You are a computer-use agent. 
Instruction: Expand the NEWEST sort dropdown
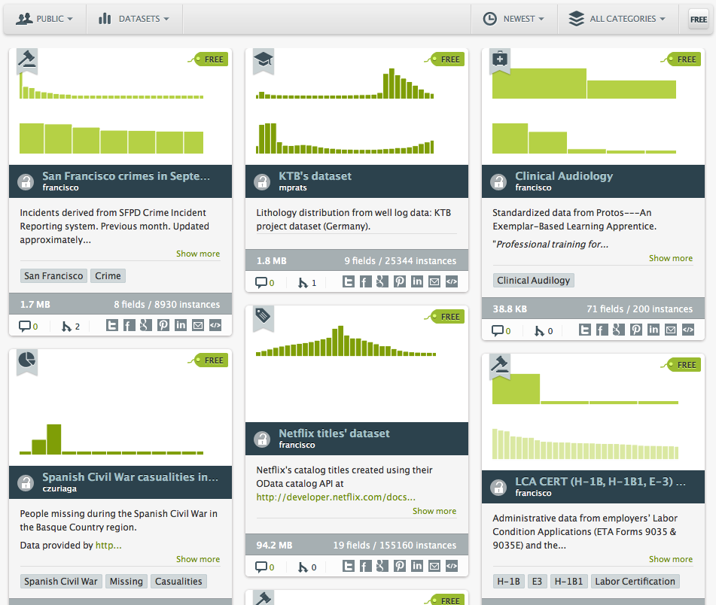point(513,19)
